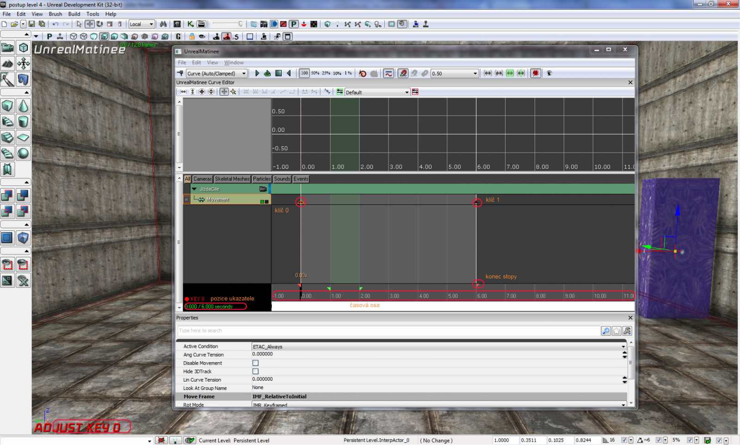740x445 pixels.
Task: Apply CSG Add operation
Action: click(7, 195)
